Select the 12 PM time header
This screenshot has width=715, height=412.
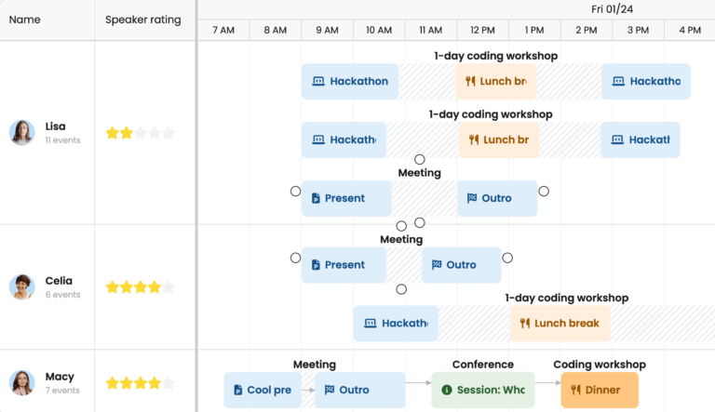click(482, 30)
